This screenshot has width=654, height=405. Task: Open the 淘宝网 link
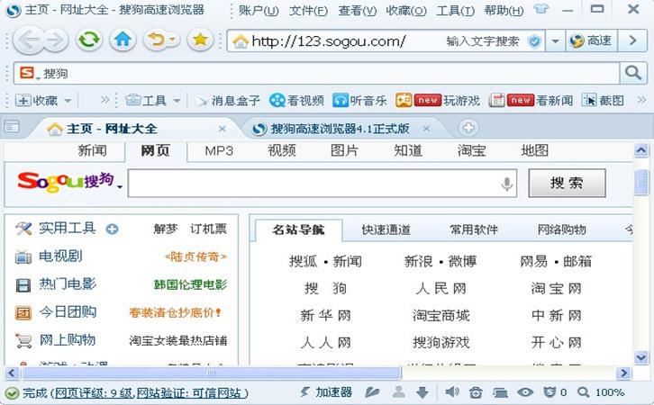click(556, 288)
